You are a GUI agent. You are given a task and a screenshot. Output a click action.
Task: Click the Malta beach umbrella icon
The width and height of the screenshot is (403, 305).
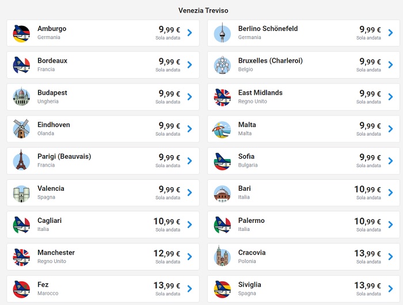[x=222, y=129]
